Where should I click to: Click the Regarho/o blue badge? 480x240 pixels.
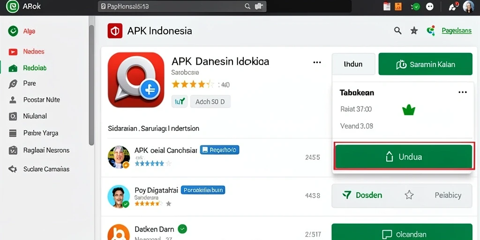pyautogui.click(x=219, y=150)
